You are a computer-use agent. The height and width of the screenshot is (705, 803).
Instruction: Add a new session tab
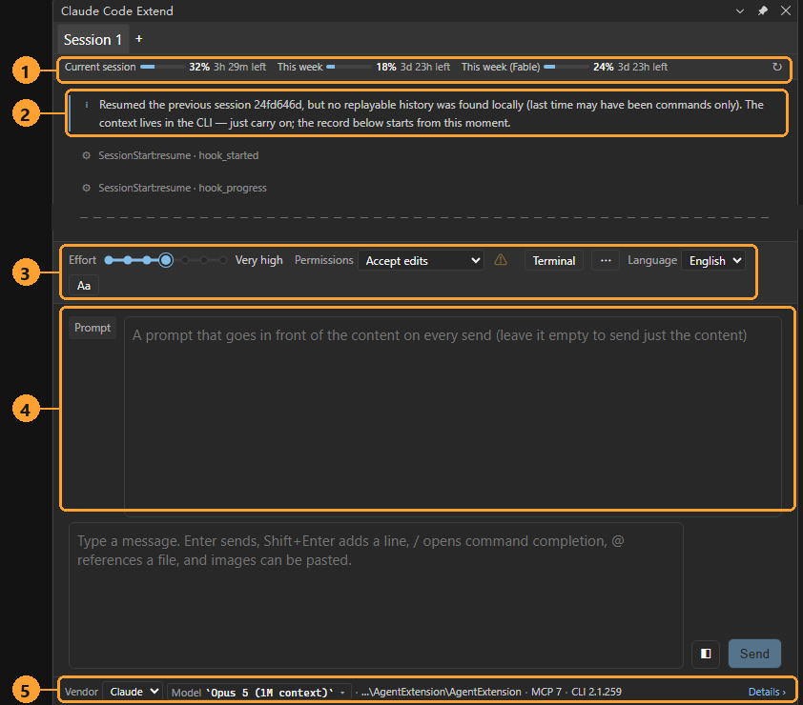tap(139, 39)
